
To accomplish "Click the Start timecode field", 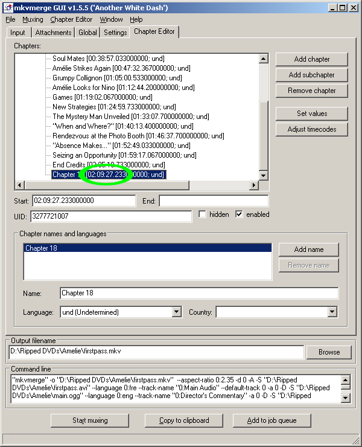I will click(84, 201).
